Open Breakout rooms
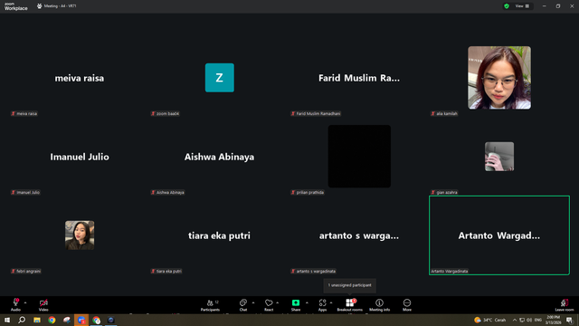 [350, 305]
